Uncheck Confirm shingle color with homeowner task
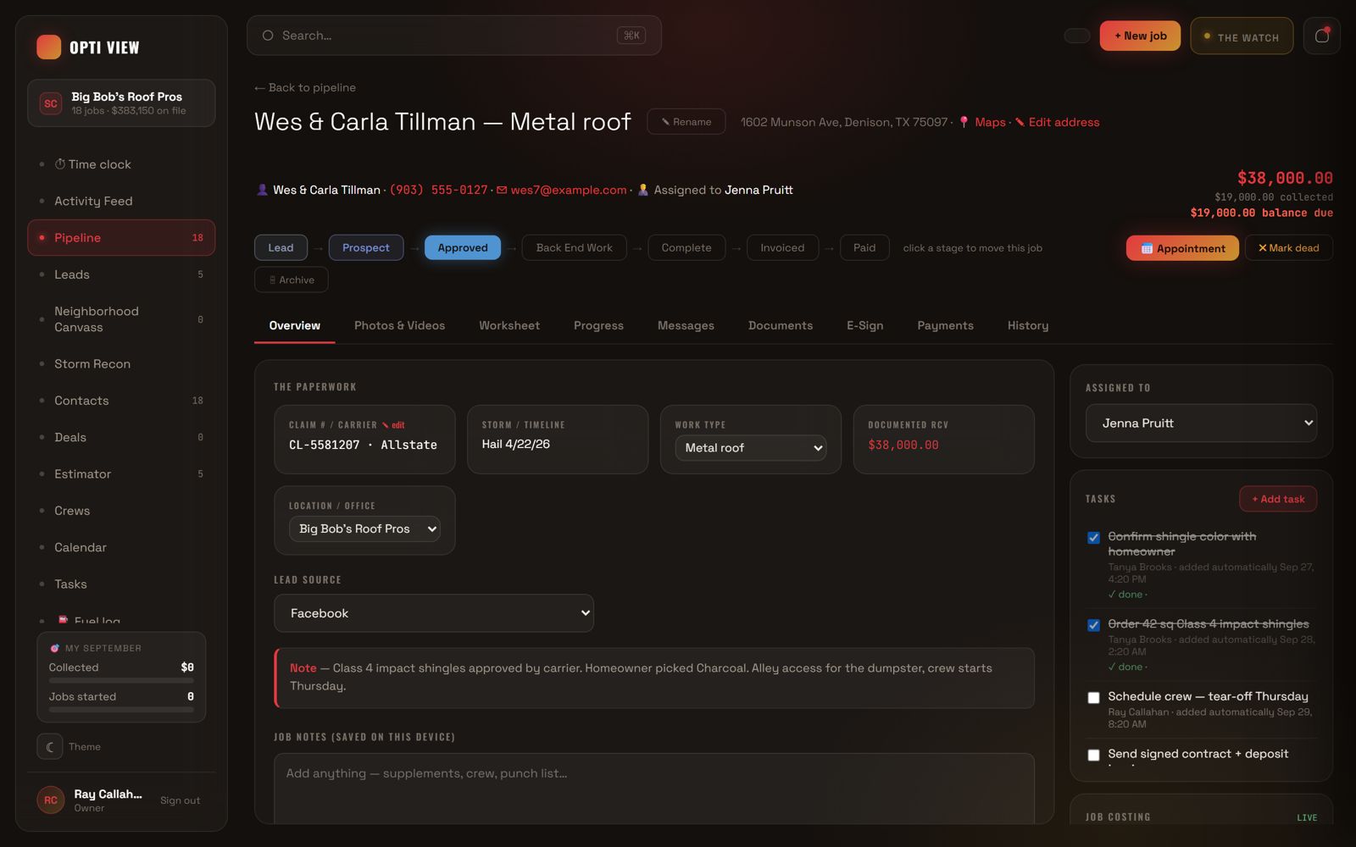1356x847 pixels. click(1093, 538)
